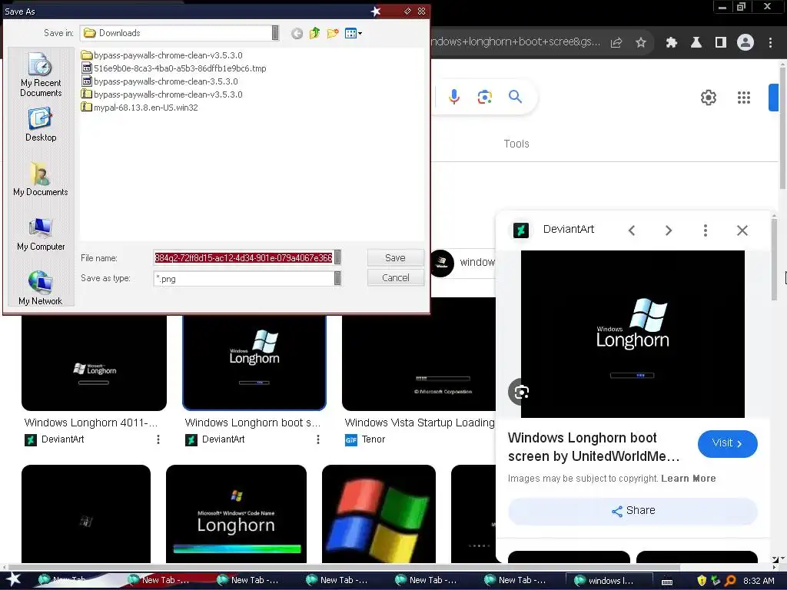The image size is (787, 590).
Task: Select mypal-68.13.8.en-US.win32 file
Action: point(140,108)
